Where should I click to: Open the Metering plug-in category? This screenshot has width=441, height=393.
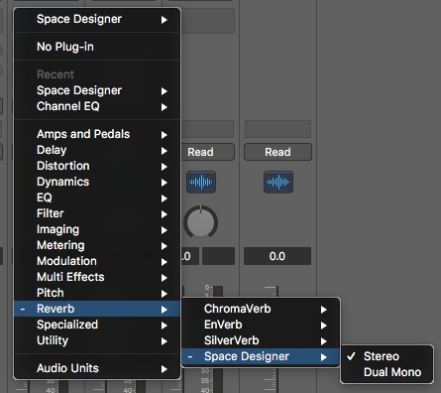pos(97,245)
